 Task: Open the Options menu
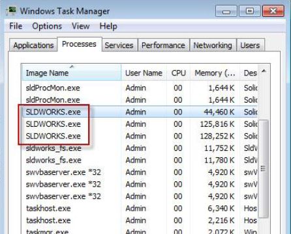click(47, 26)
